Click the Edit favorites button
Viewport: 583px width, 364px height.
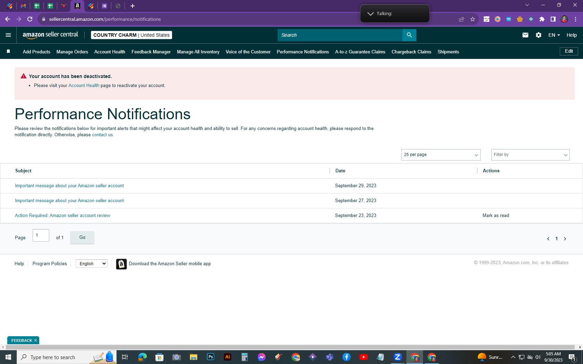[569, 51]
